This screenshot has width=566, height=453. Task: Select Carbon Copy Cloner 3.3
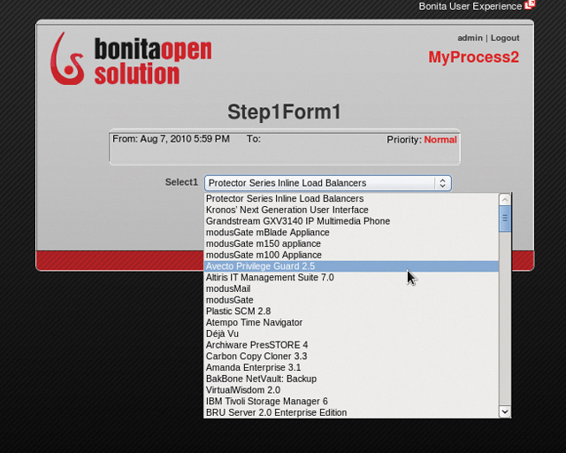(x=351, y=357)
